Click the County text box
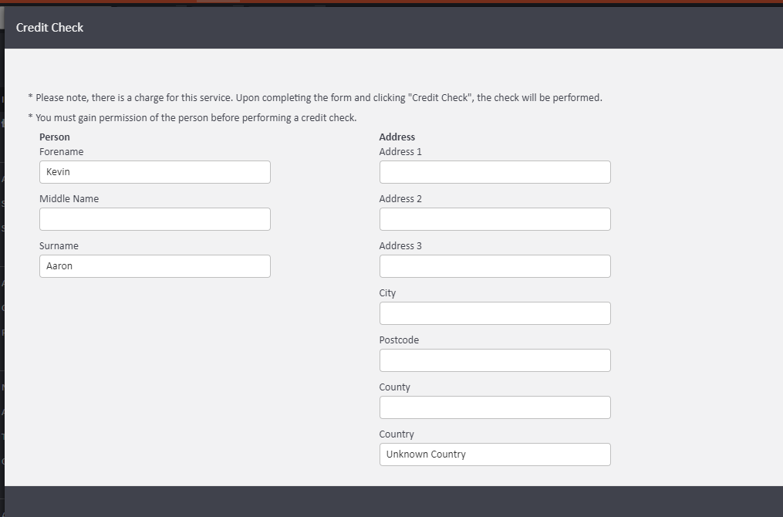The width and height of the screenshot is (783, 517). [494, 407]
